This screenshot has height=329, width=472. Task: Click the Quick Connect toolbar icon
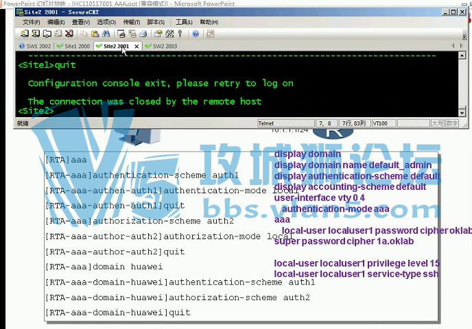point(36,34)
